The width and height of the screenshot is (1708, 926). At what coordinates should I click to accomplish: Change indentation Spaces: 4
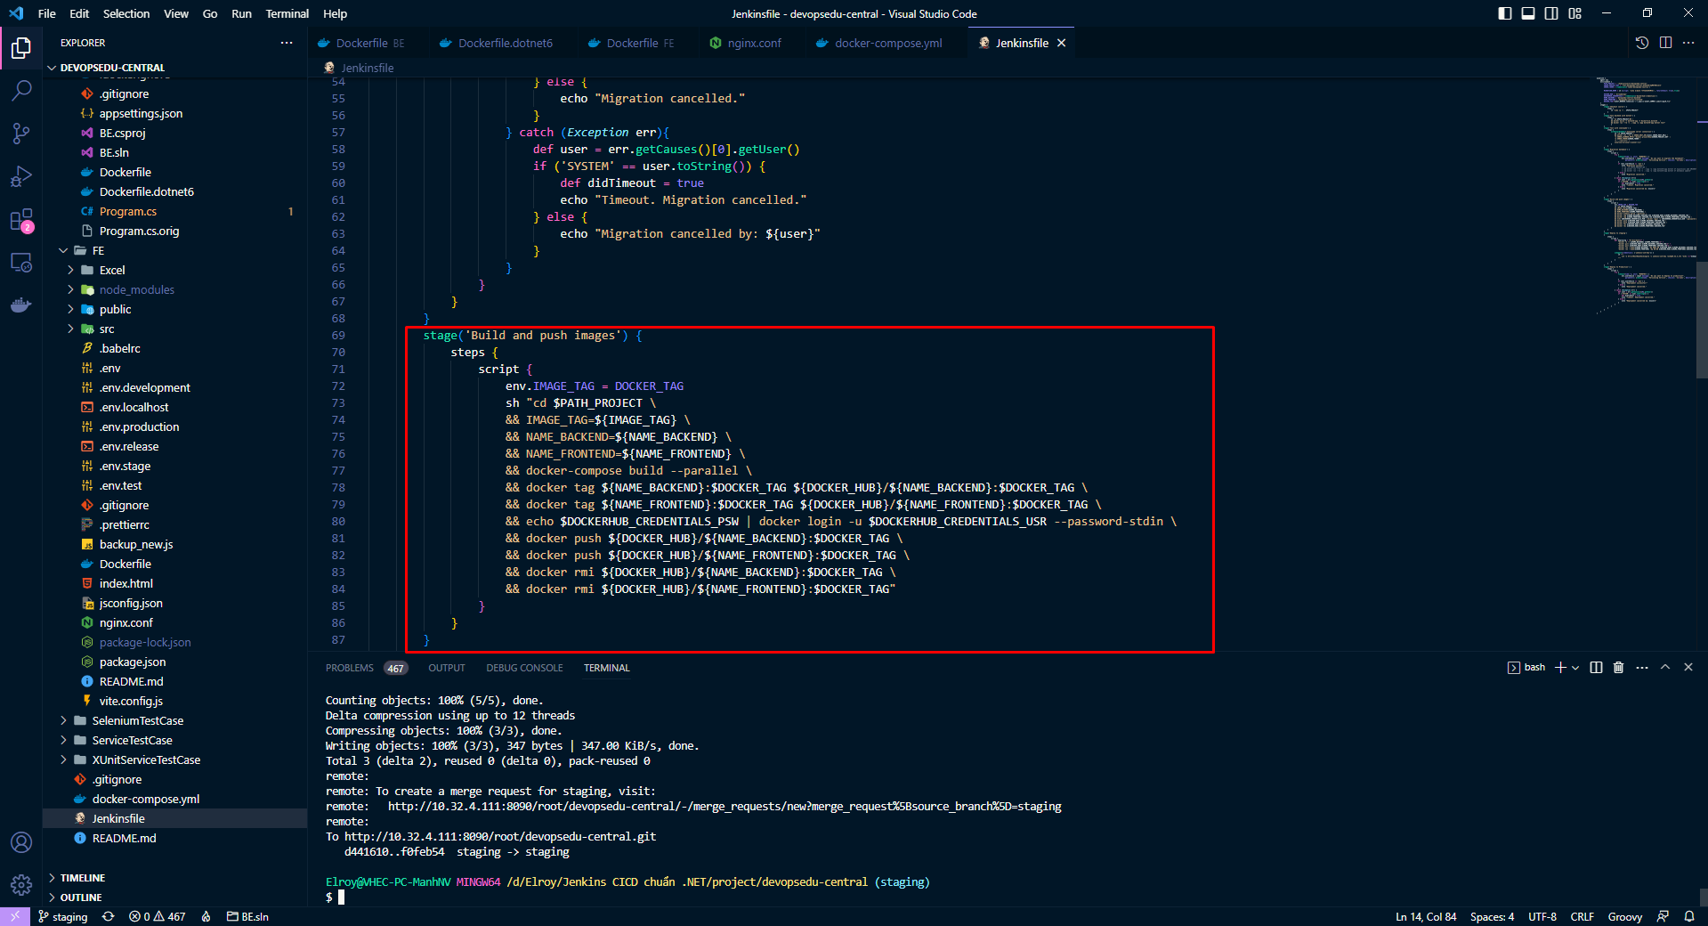coord(1492,916)
